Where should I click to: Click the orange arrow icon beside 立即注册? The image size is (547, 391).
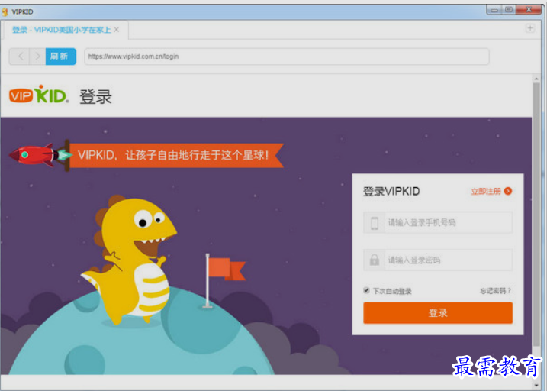tap(508, 191)
